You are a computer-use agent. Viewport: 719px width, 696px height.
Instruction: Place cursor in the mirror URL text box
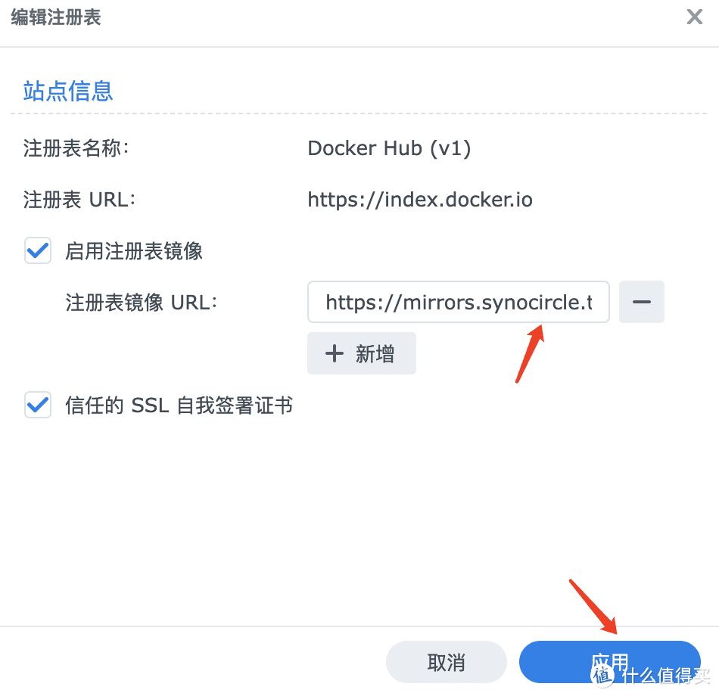tap(458, 302)
